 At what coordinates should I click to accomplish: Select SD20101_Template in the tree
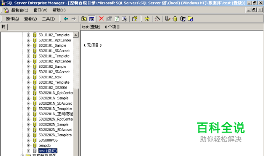[54, 56]
